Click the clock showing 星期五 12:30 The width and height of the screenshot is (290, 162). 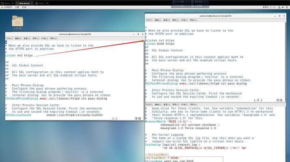click(x=269, y=7)
